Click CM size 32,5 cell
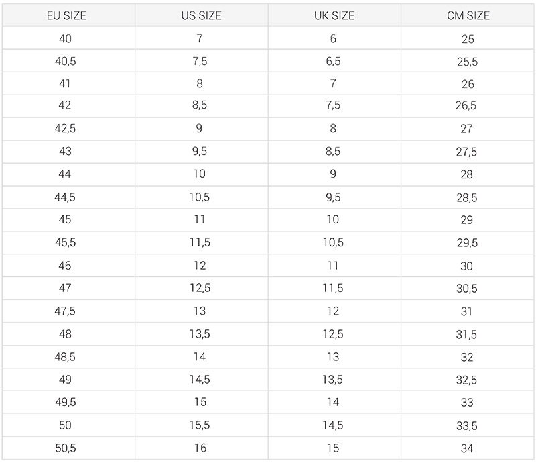This screenshot has width=536, height=463. click(468, 379)
